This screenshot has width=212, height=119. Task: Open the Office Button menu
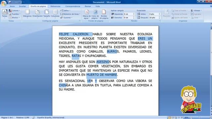[x=4, y=3]
